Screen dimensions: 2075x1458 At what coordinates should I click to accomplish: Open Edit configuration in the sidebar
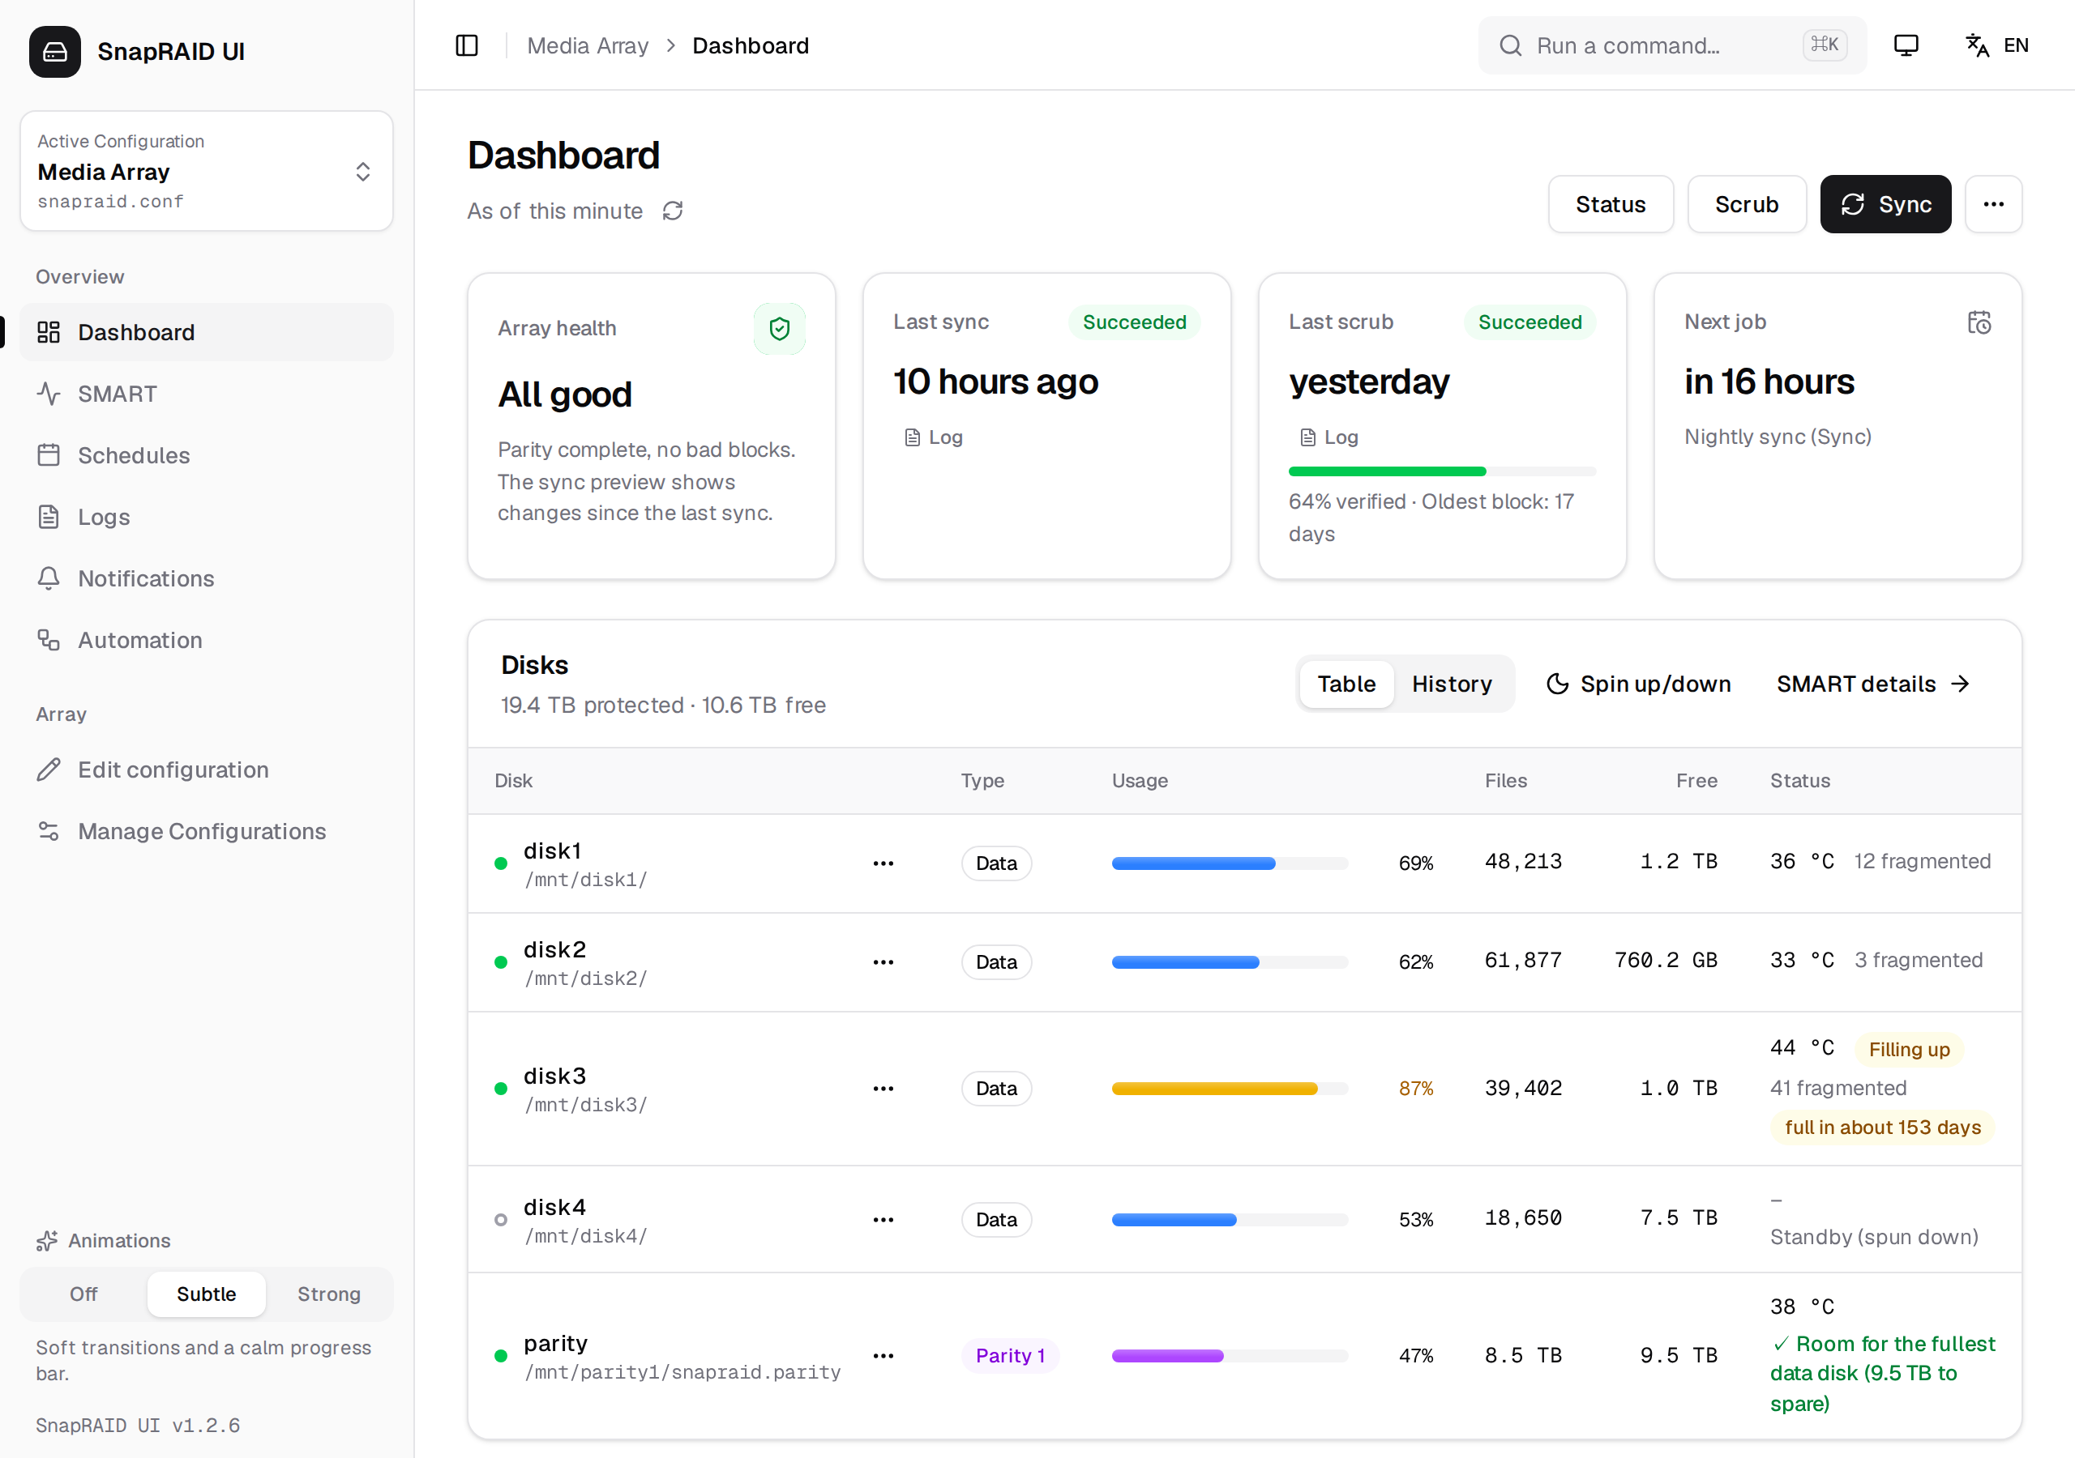point(206,769)
